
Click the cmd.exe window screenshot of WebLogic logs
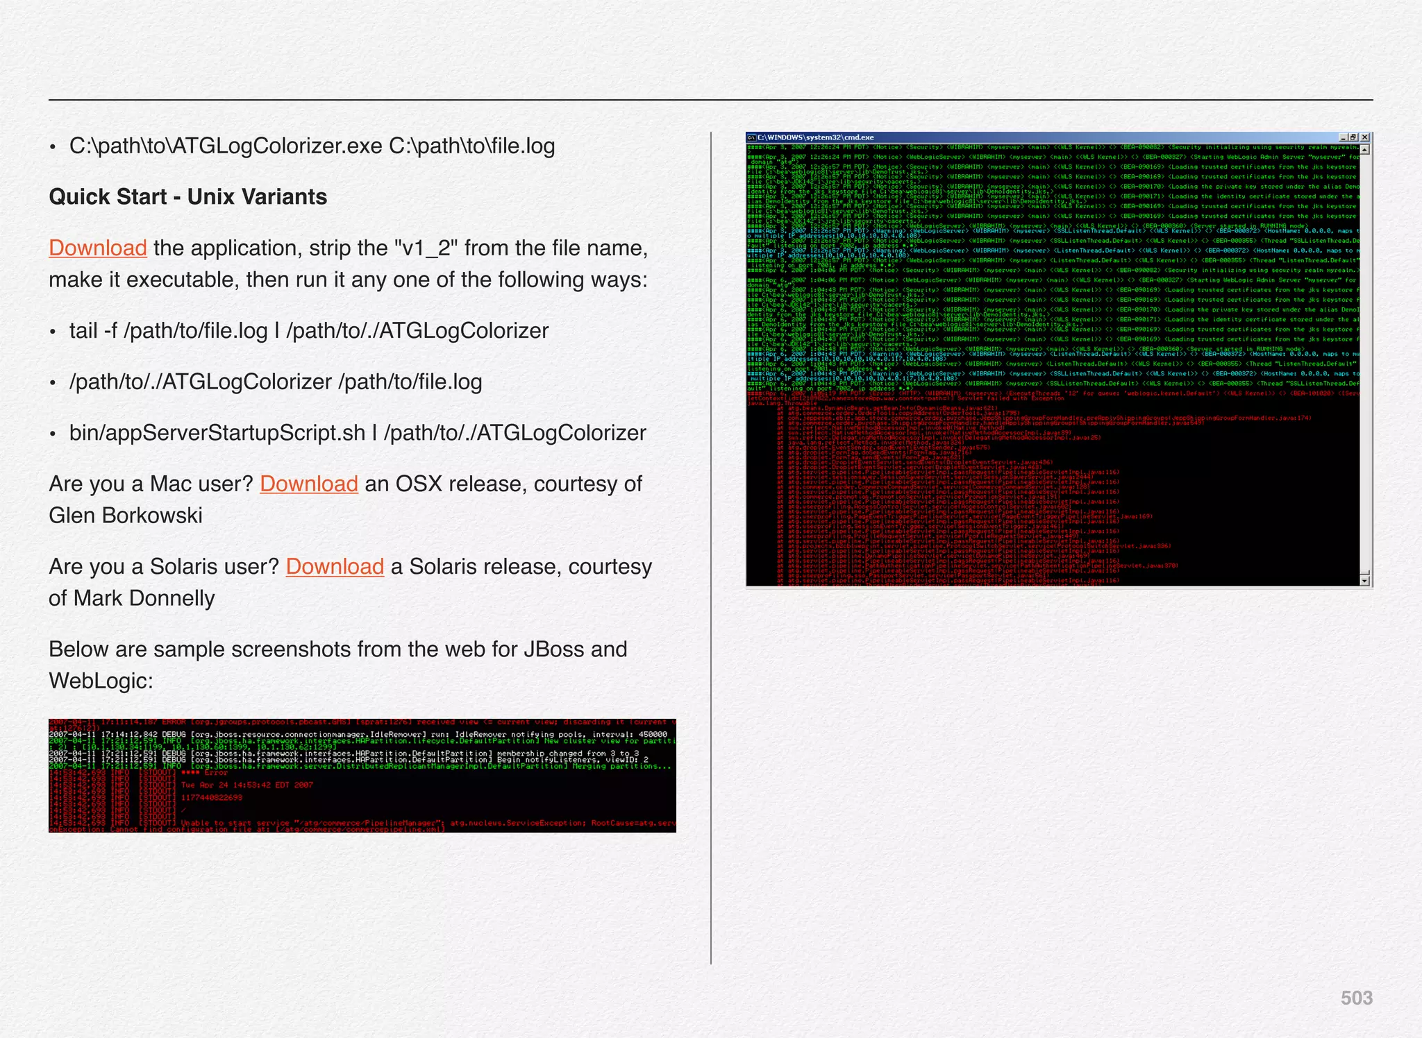coord(1059,359)
